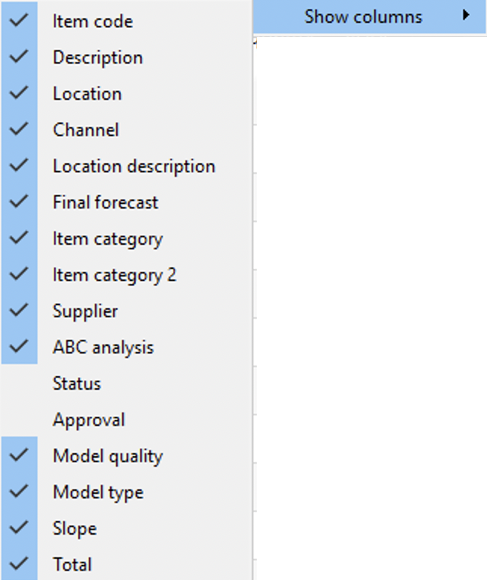Uncheck Location description column

pyautogui.click(x=134, y=166)
